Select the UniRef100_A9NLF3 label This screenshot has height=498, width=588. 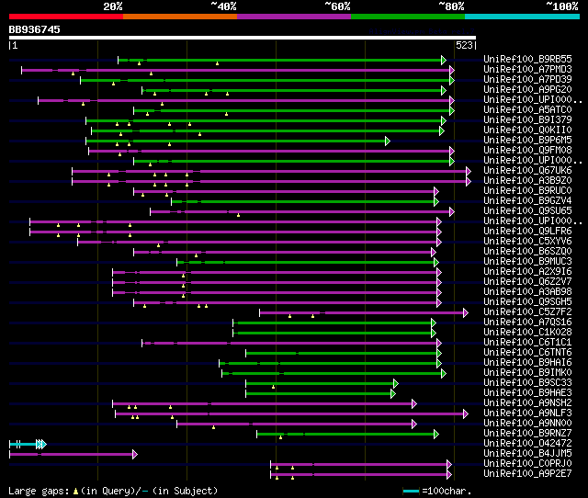click(527, 413)
